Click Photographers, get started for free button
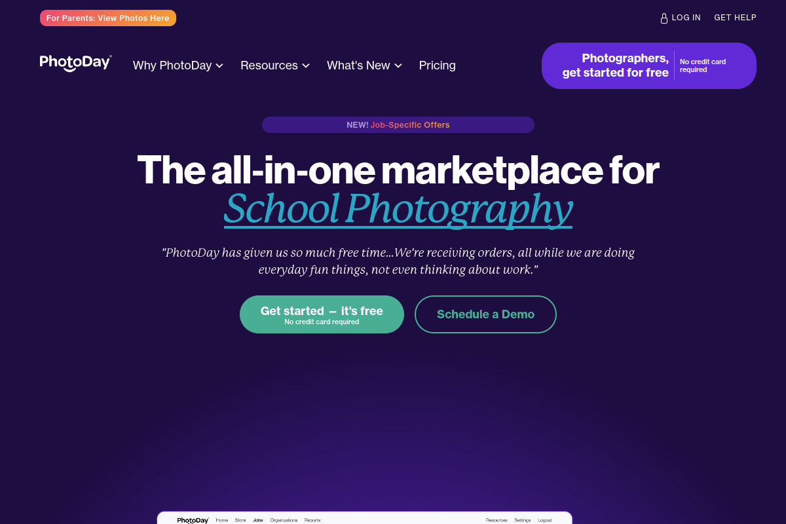The height and width of the screenshot is (524, 786). click(649, 65)
